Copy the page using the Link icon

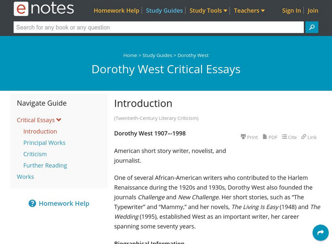(x=304, y=137)
